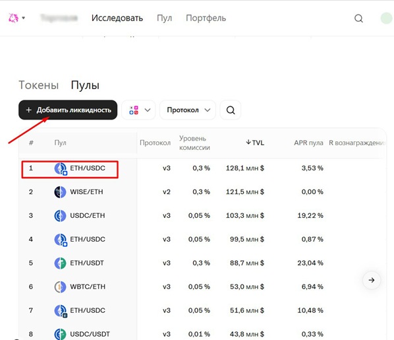This screenshot has width=394, height=340.
Task: Click the TVL value 43,8 млн $
Action: pyautogui.click(x=247, y=334)
